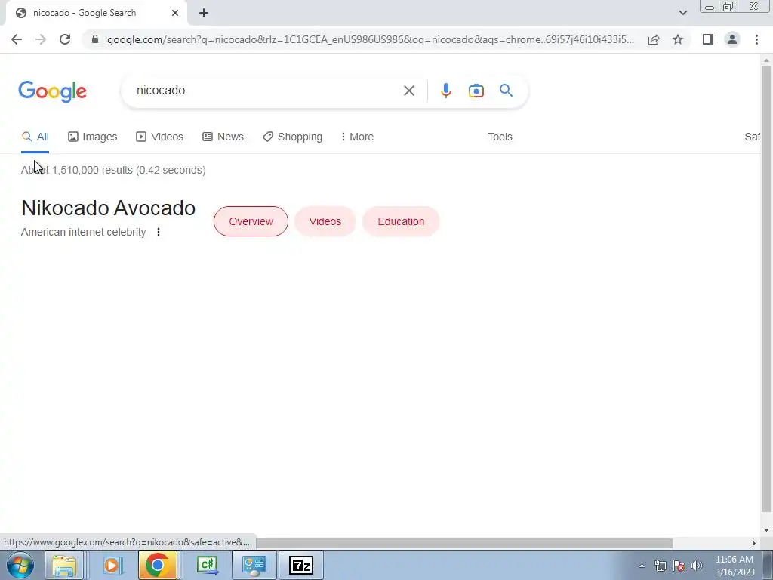Screen dimensions: 773x580
Task: Open more options beside American internet celebrity
Action: click(x=159, y=232)
